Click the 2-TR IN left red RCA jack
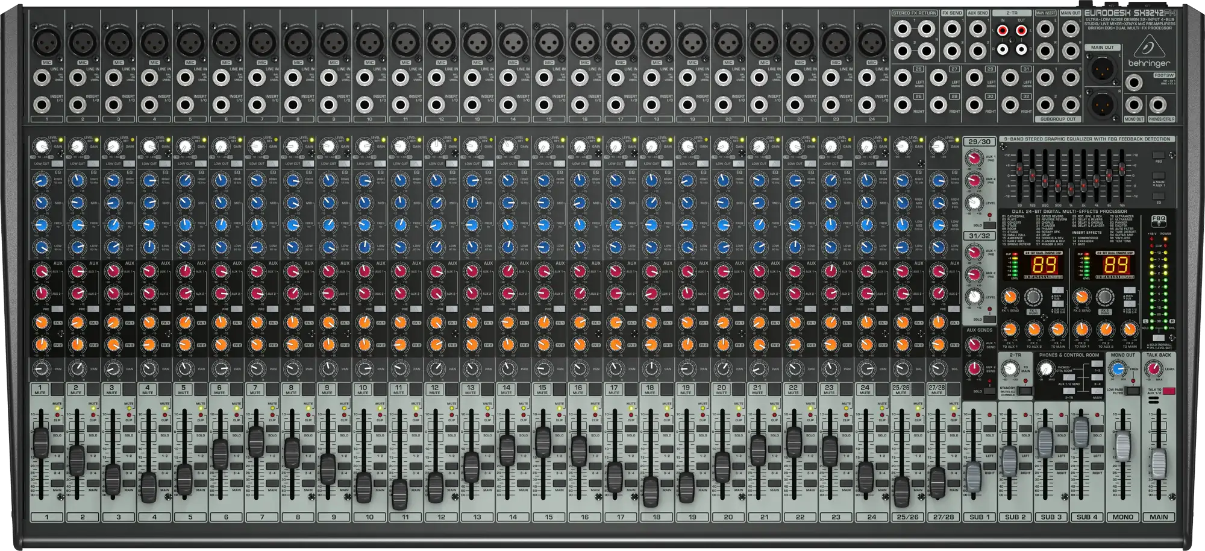1205x551 pixels. point(1003,30)
